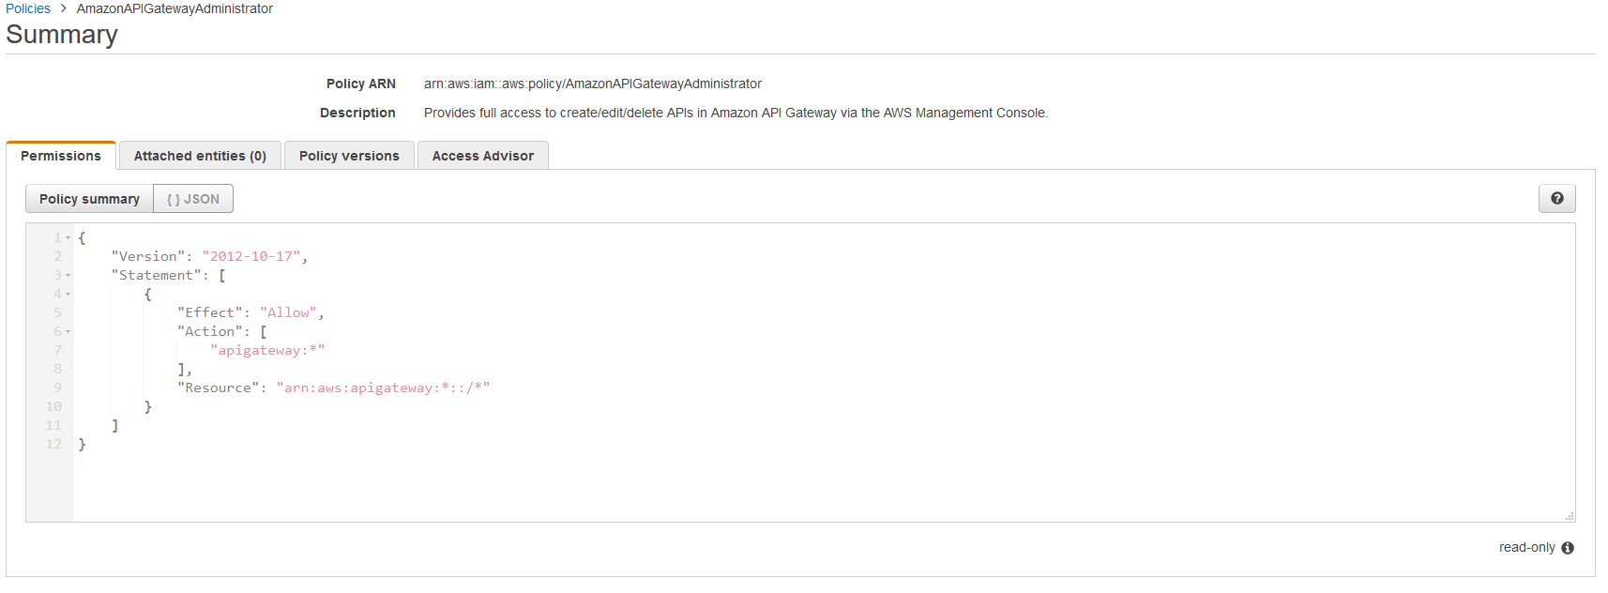Screen dimensions: 1608x593
Task: Click line number 12 in the gutter
Action: pyautogui.click(x=53, y=444)
